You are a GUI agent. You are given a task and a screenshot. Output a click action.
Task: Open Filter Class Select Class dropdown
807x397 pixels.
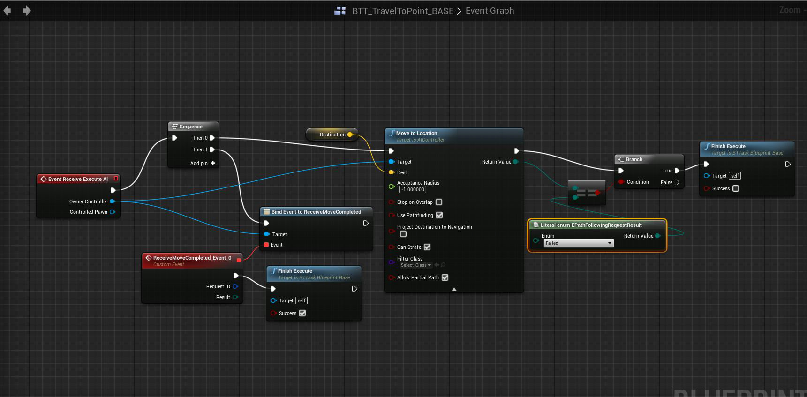click(415, 265)
